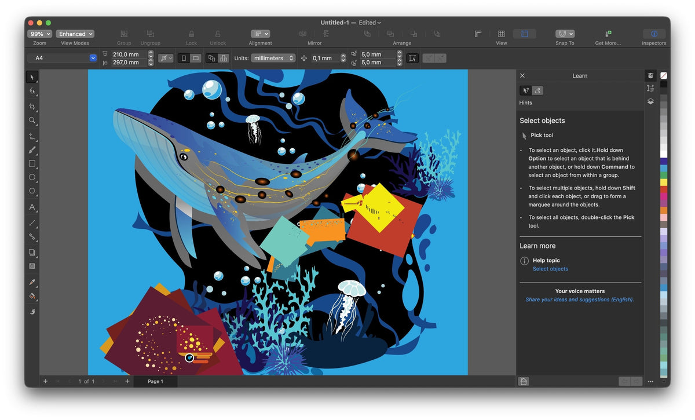Select the Crop tool
Image resolution: width=695 pixels, height=420 pixels.
click(32, 107)
